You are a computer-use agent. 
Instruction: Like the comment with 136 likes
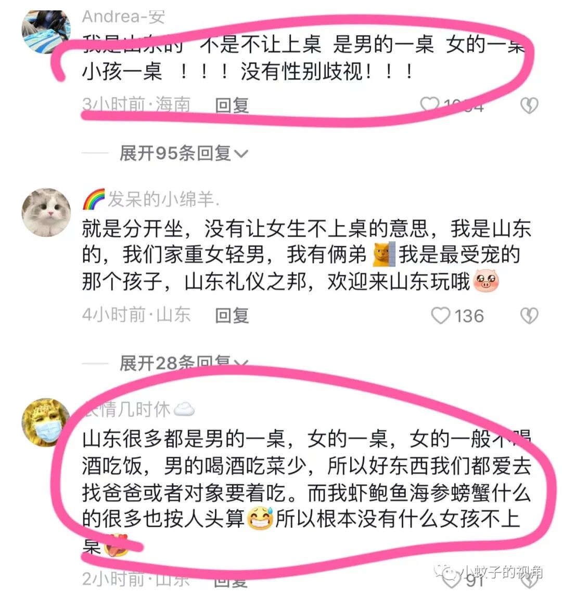pyautogui.click(x=440, y=315)
